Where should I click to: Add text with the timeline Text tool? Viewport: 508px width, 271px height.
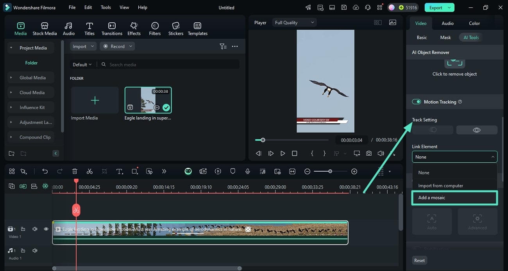[120, 171]
